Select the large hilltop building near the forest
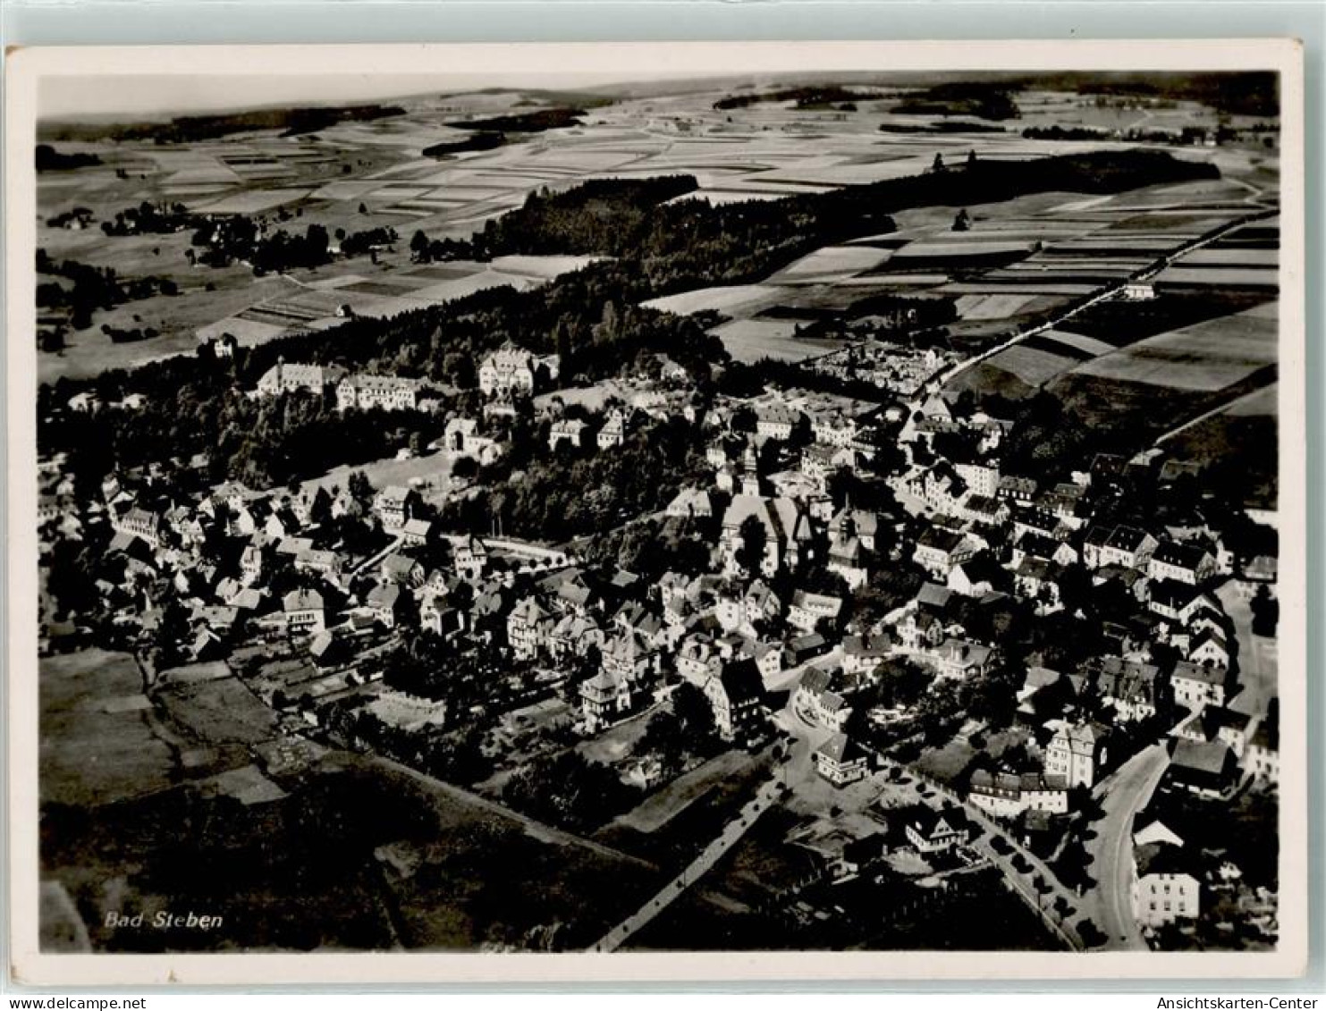 (x=506, y=371)
